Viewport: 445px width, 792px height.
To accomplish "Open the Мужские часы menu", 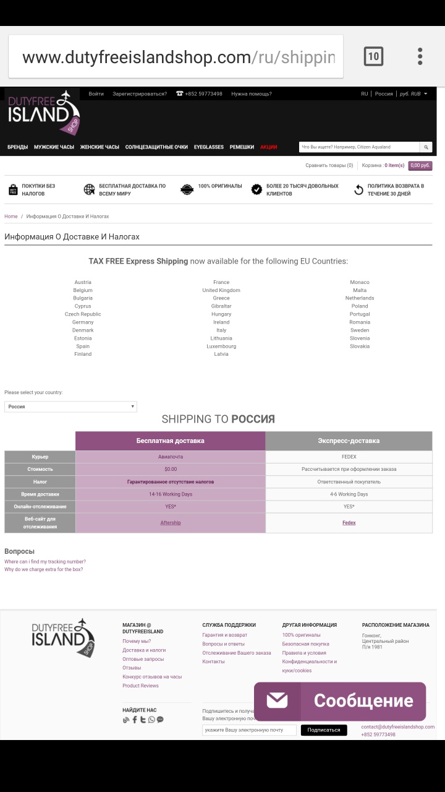I will (x=54, y=147).
